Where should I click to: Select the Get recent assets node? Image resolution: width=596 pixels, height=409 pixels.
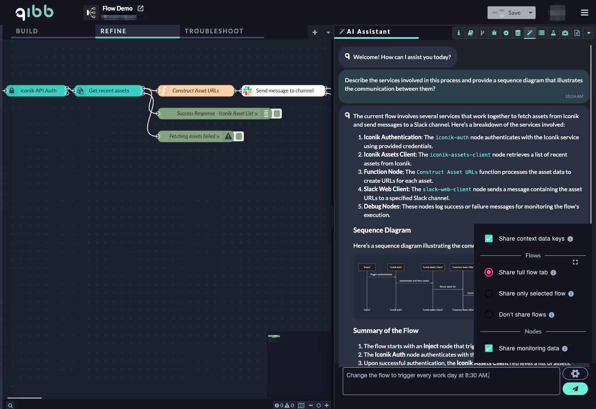click(109, 91)
